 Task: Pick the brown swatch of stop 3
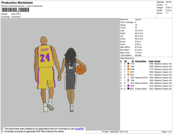(128, 69)
